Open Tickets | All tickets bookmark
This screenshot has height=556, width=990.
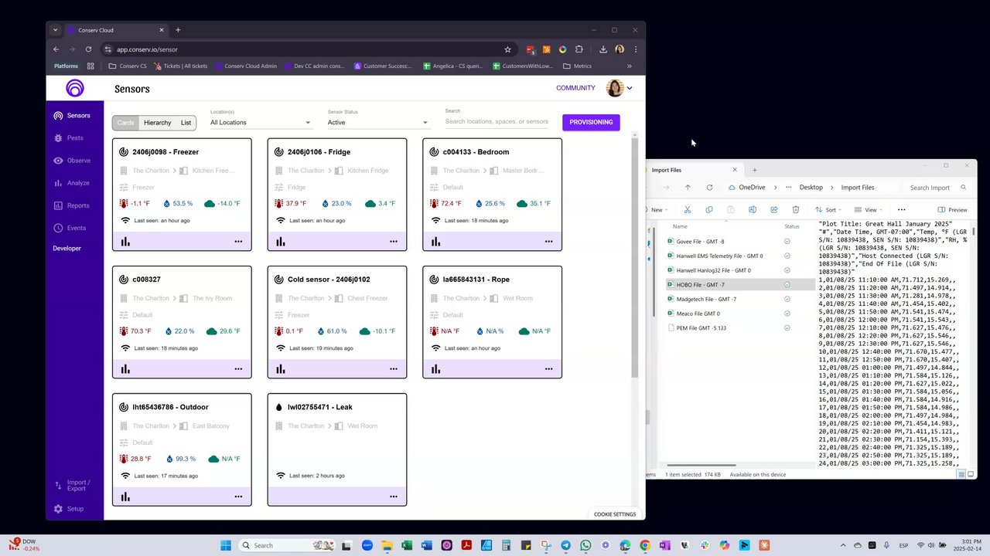point(181,66)
